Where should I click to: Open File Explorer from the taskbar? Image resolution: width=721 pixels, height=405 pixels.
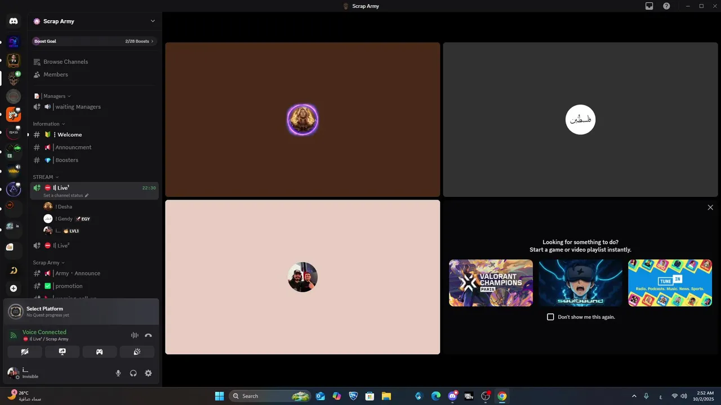386,396
